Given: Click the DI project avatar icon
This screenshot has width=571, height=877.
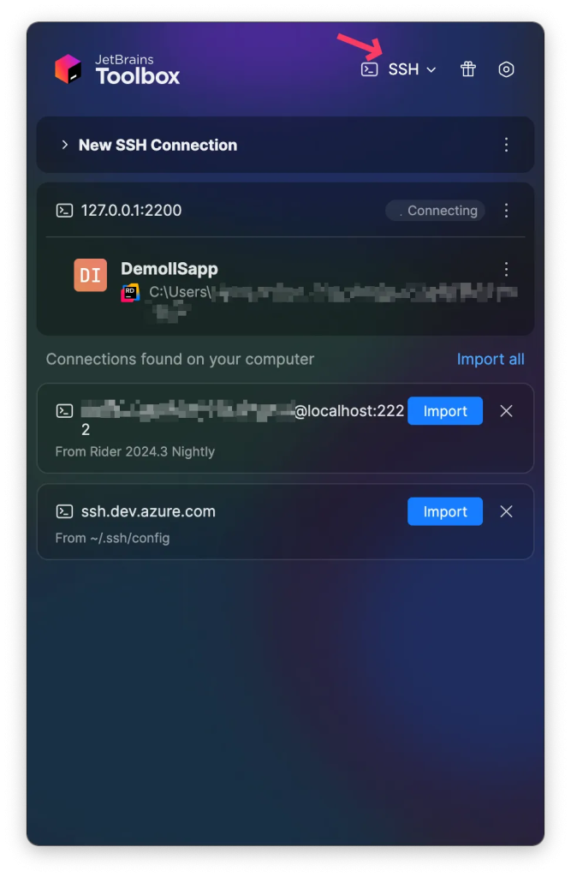Looking at the screenshot, I should click(x=90, y=275).
